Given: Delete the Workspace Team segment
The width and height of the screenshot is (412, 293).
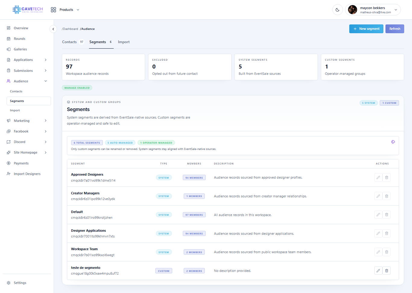Looking at the screenshot, I should [387, 252].
